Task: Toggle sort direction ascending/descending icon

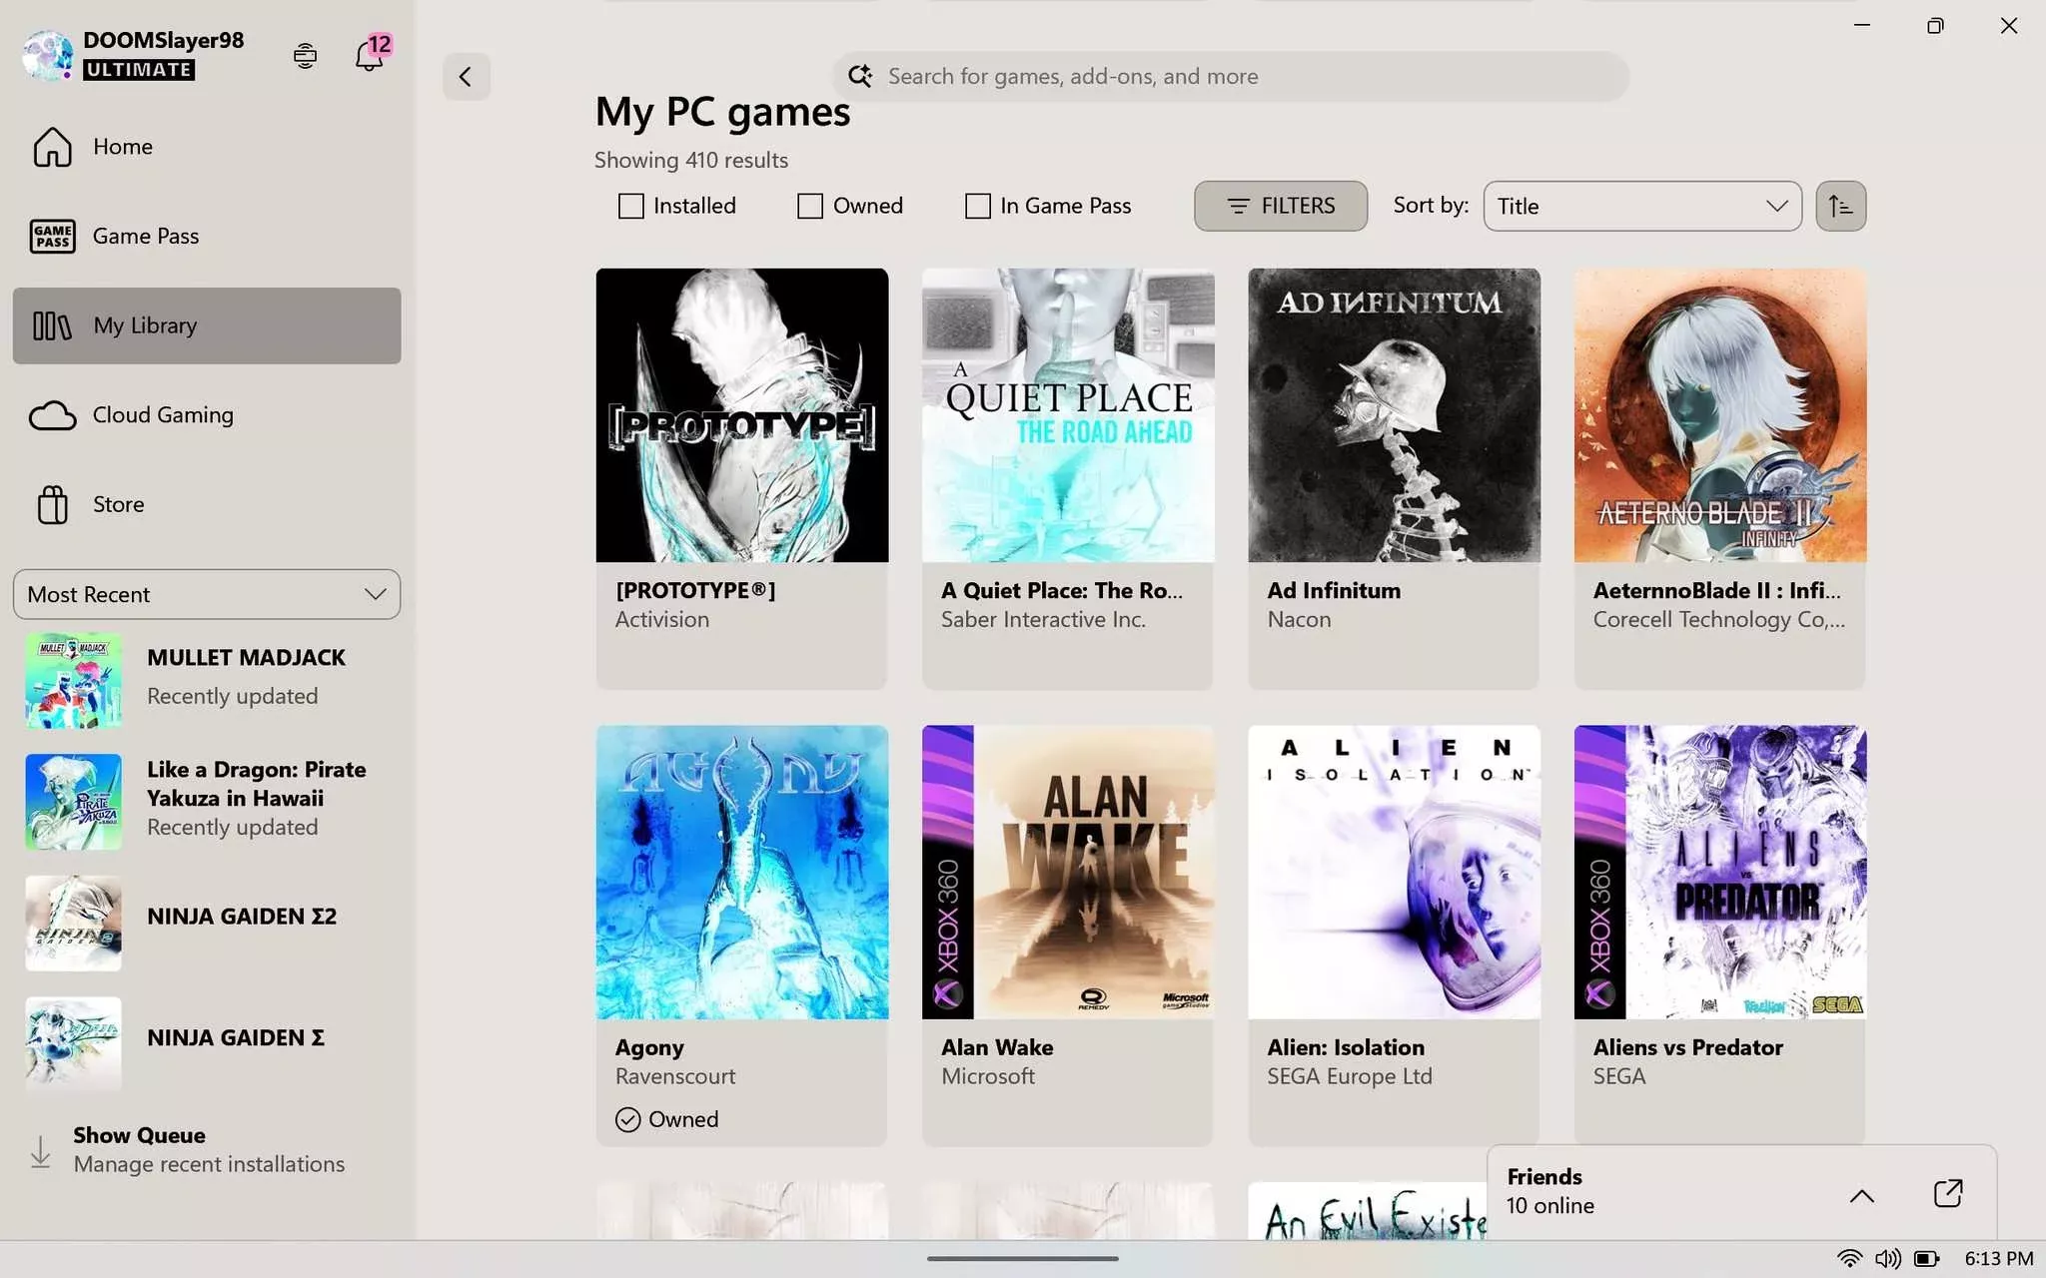Action: click(1840, 206)
